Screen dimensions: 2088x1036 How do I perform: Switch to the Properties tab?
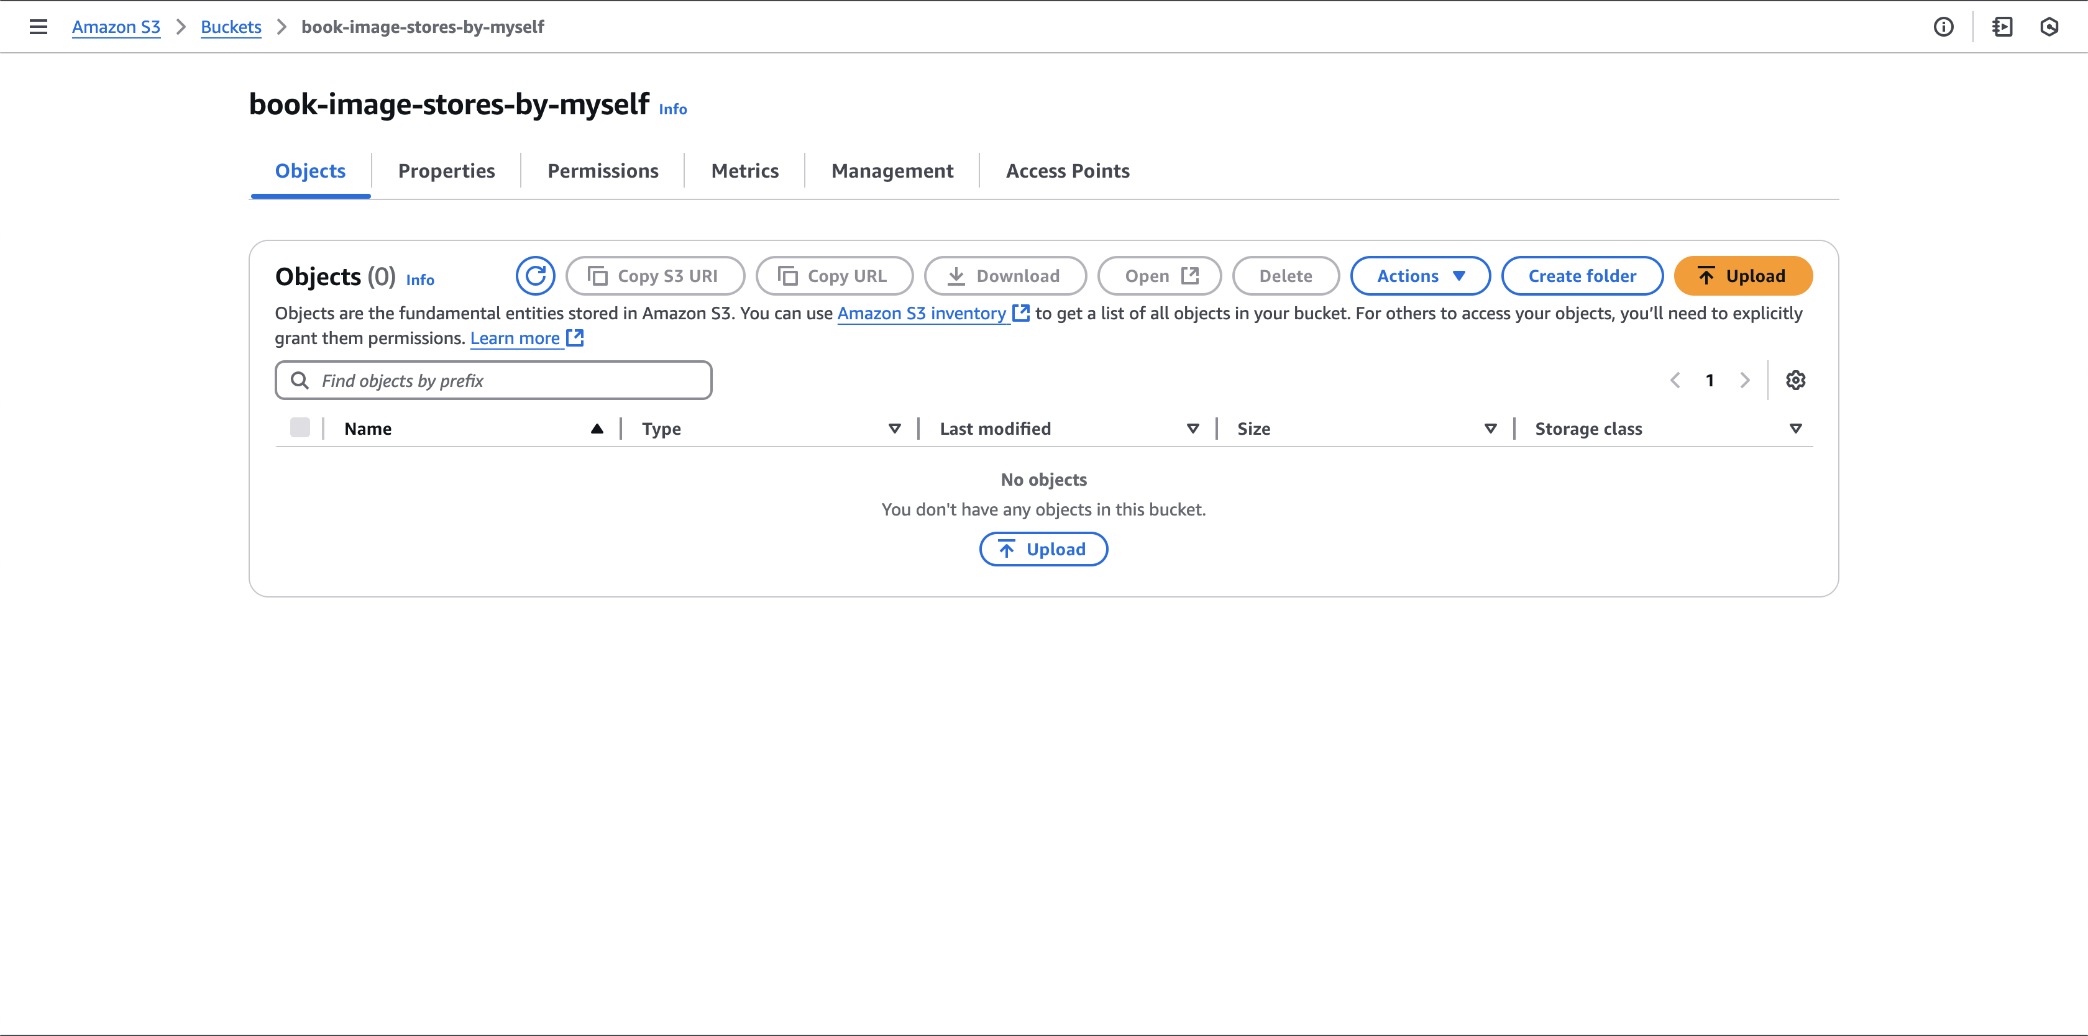coord(446,170)
